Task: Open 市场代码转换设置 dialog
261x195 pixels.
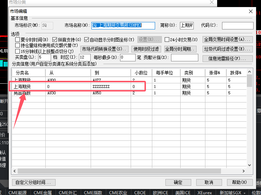Action: click(104, 49)
